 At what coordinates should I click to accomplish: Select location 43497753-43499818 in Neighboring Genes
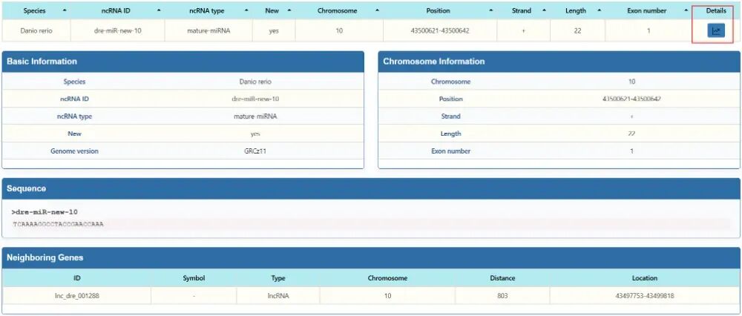(x=645, y=296)
